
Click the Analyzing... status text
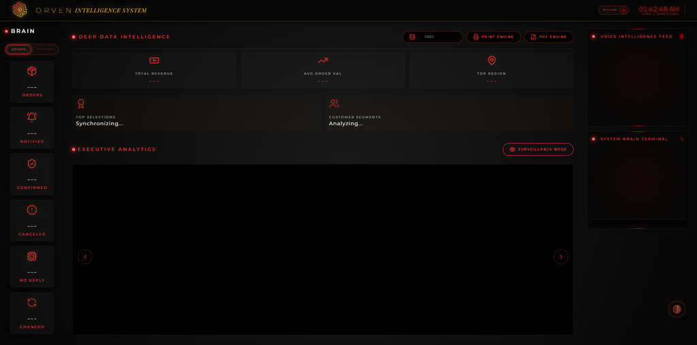pos(345,124)
